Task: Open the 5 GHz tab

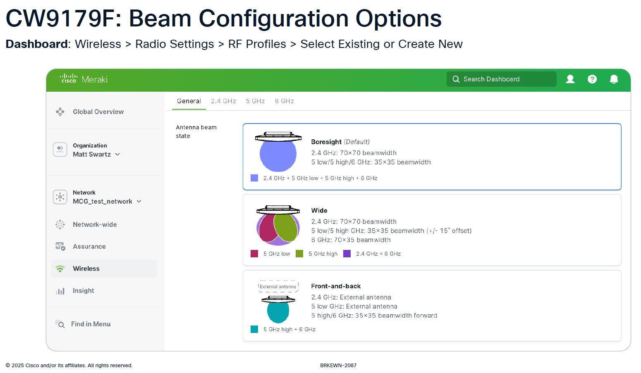Action: pyautogui.click(x=255, y=101)
